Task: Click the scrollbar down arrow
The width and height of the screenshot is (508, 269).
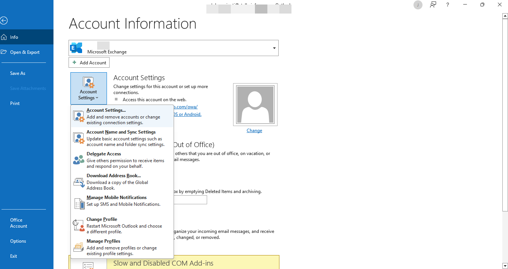Action: coord(505,266)
